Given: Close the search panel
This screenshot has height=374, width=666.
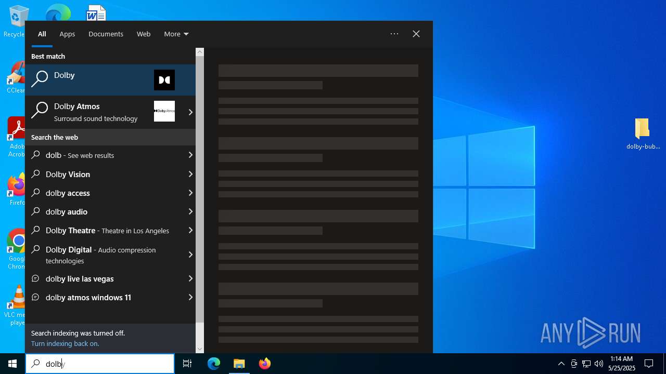Looking at the screenshot, I should click(416, 34).
